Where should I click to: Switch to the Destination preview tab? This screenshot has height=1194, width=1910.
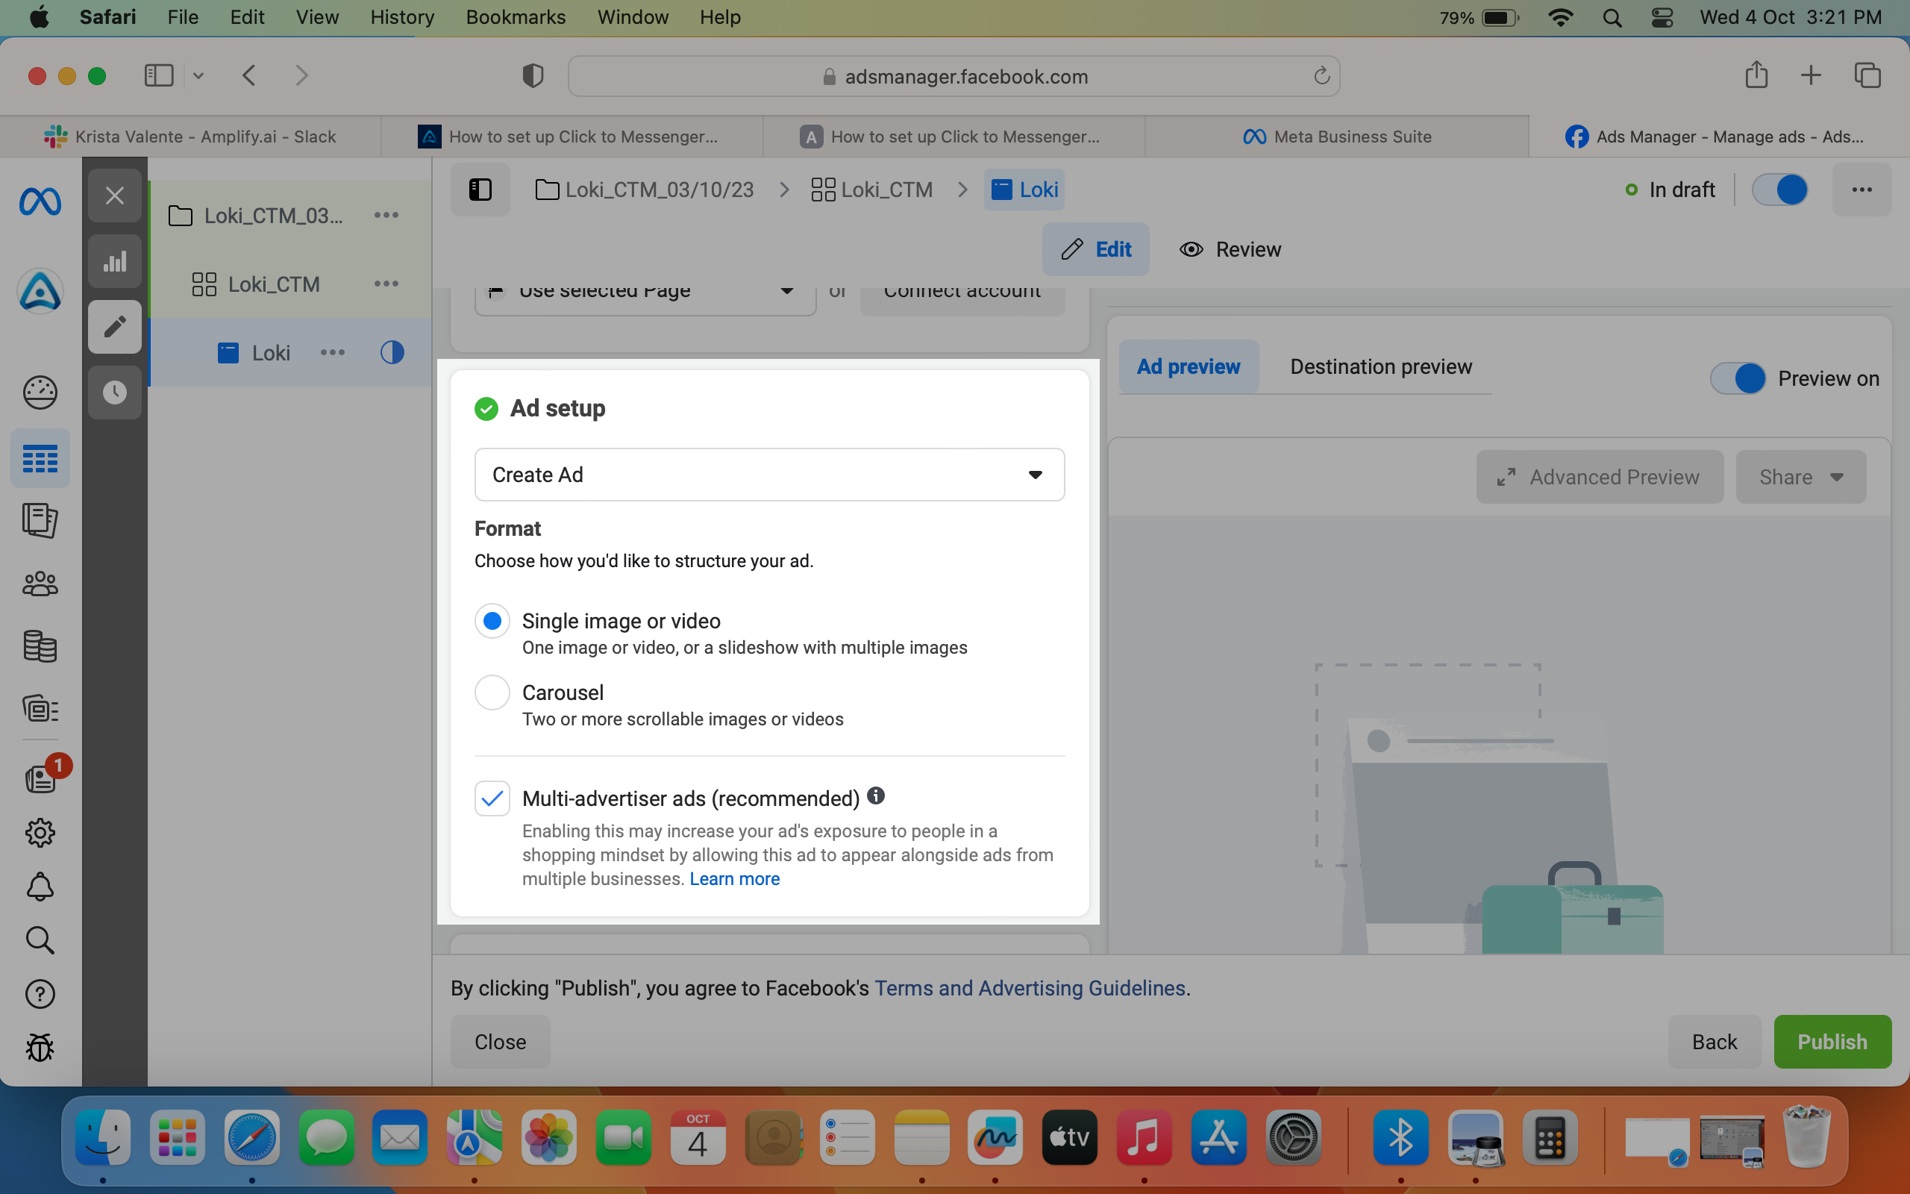tap(1380, 366)
